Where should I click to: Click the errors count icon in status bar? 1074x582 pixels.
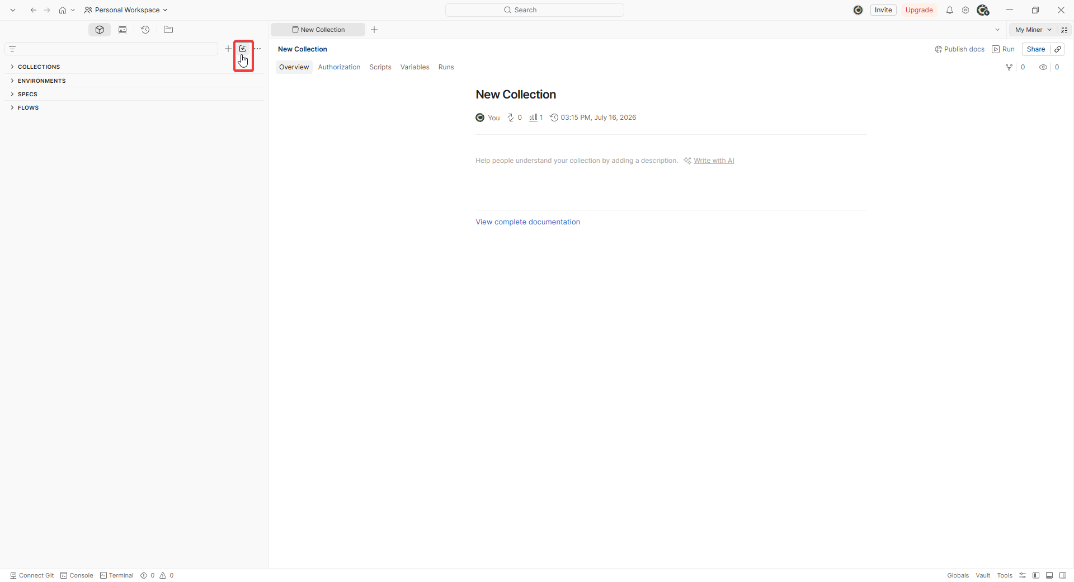click(148, 575)
